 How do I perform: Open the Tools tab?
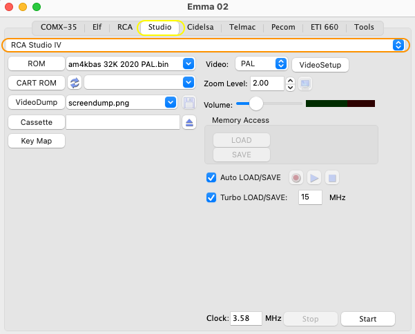(x=364, y=27)
